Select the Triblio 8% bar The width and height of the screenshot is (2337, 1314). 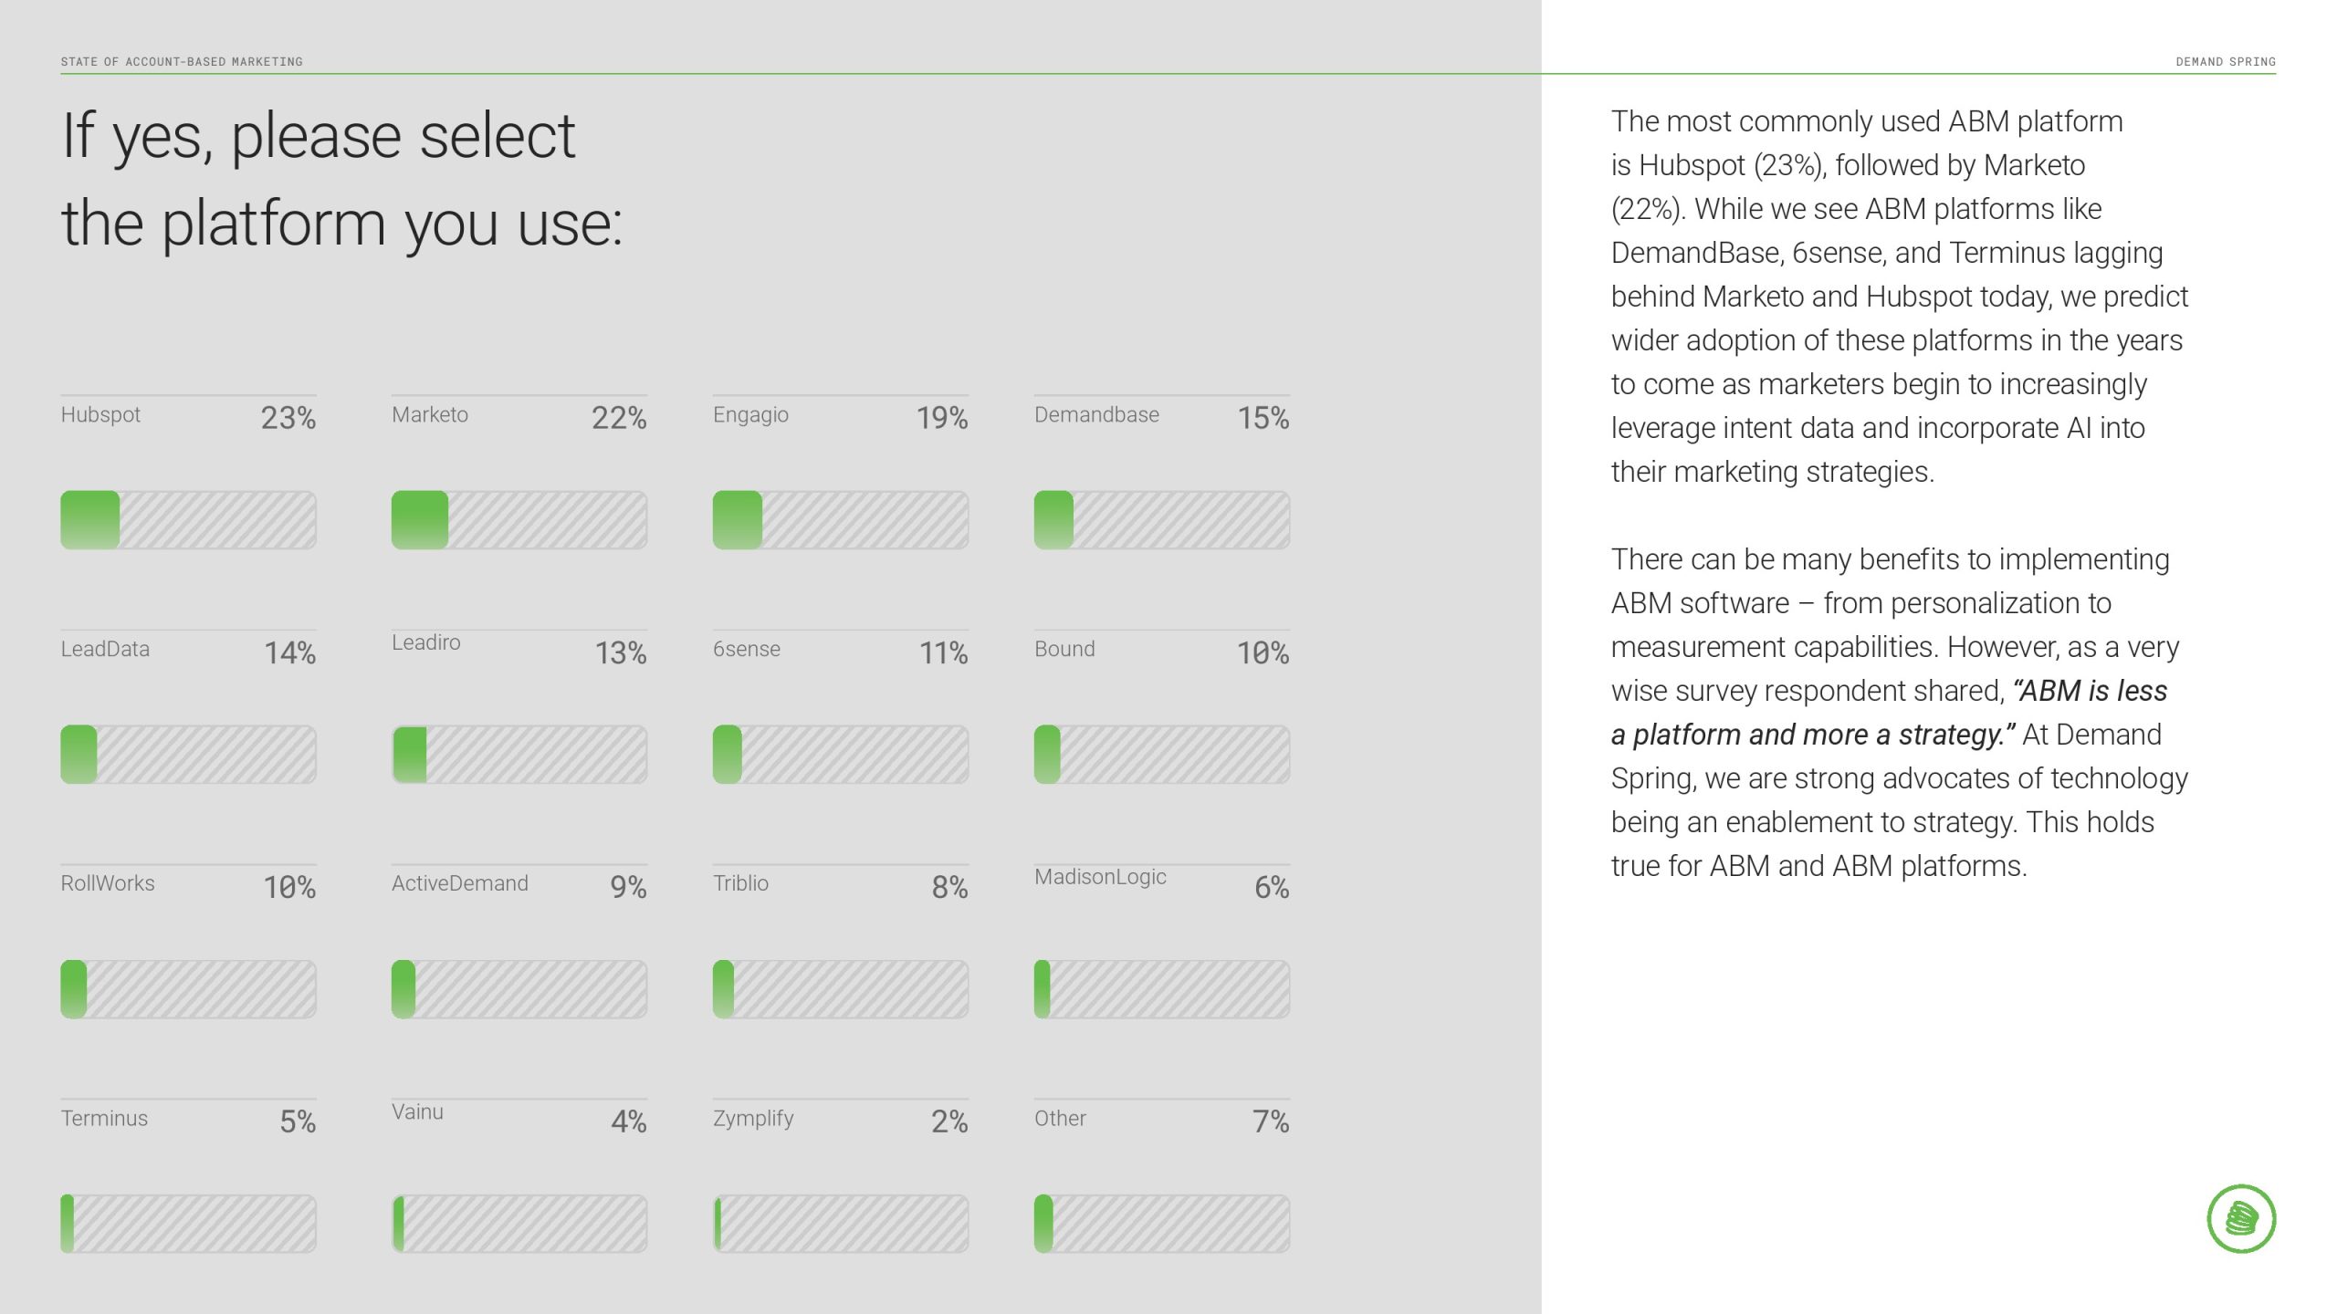point(840,989)
